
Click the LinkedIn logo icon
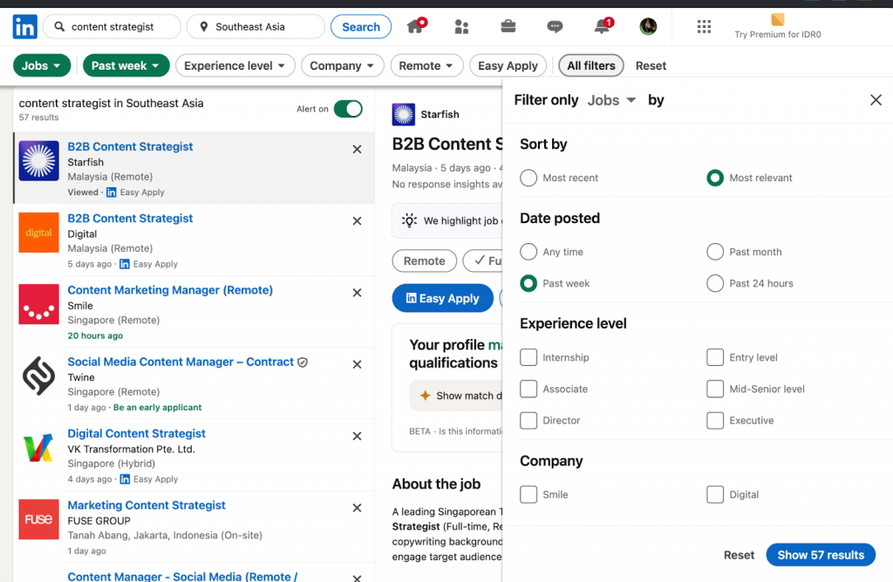(24, 27)
